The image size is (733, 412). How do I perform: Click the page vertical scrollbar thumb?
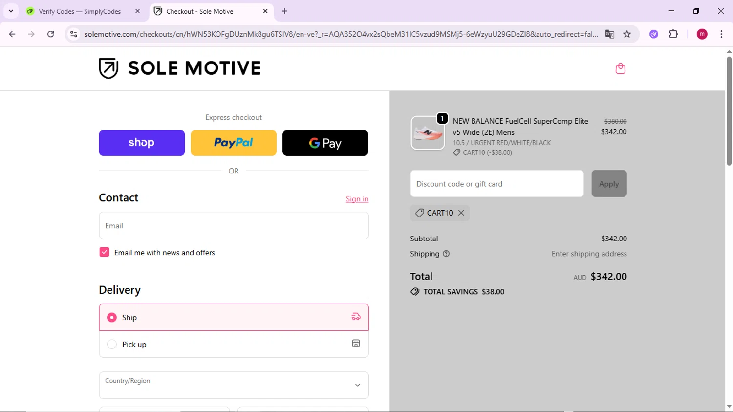(729, 111)
